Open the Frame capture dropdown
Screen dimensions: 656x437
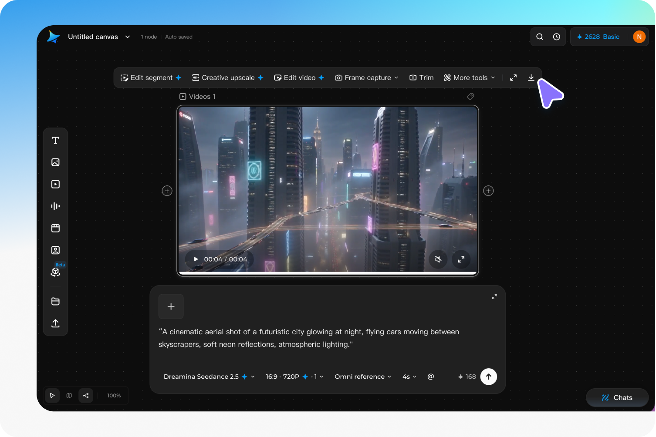tap(366, 77)
